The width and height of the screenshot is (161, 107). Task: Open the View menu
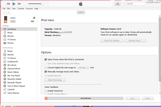[14, 9]
